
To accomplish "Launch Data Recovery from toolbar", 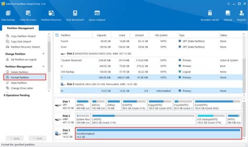I will [28, 15].
